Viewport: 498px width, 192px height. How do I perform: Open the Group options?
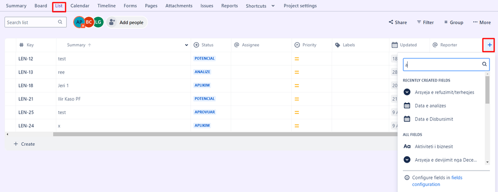click(x=454, y=22)
